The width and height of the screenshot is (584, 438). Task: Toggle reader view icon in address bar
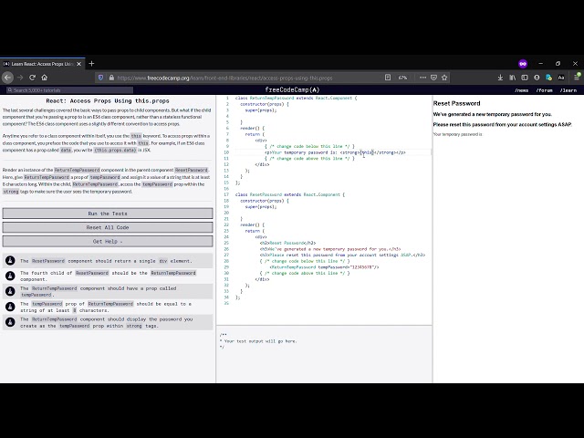coord(388,78)
